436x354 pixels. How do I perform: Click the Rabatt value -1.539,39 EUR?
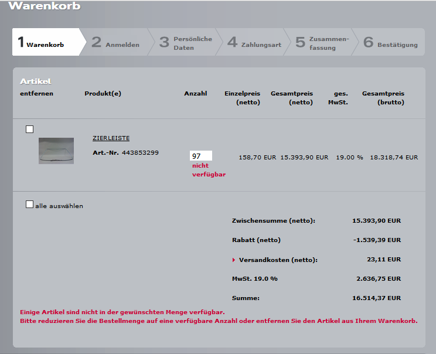pos(377,240)
